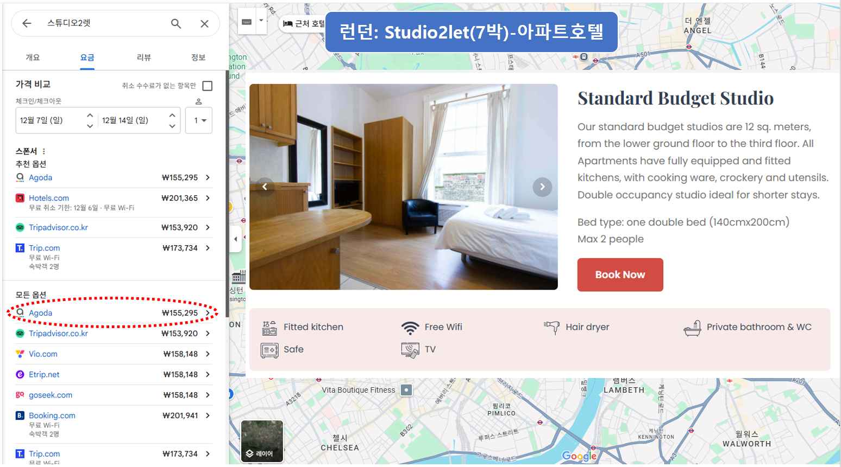
Task: Click Vita Boutique Fitness map marker
Action: point(406,390)
